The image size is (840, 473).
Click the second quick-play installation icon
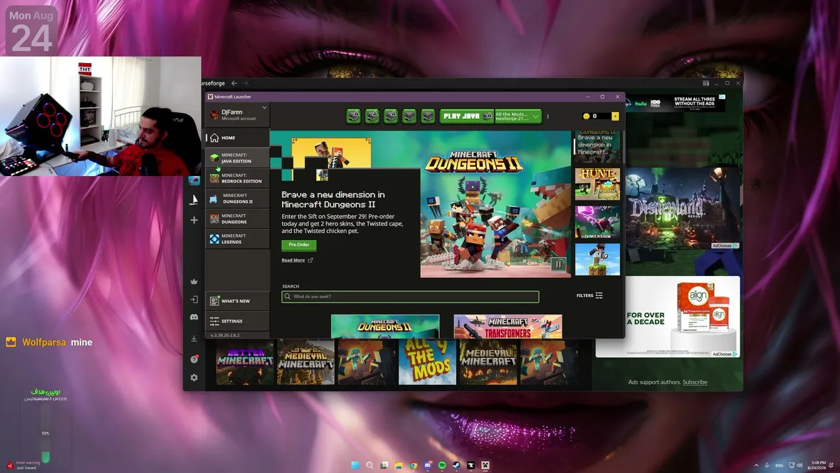click(x=372, y=116)
